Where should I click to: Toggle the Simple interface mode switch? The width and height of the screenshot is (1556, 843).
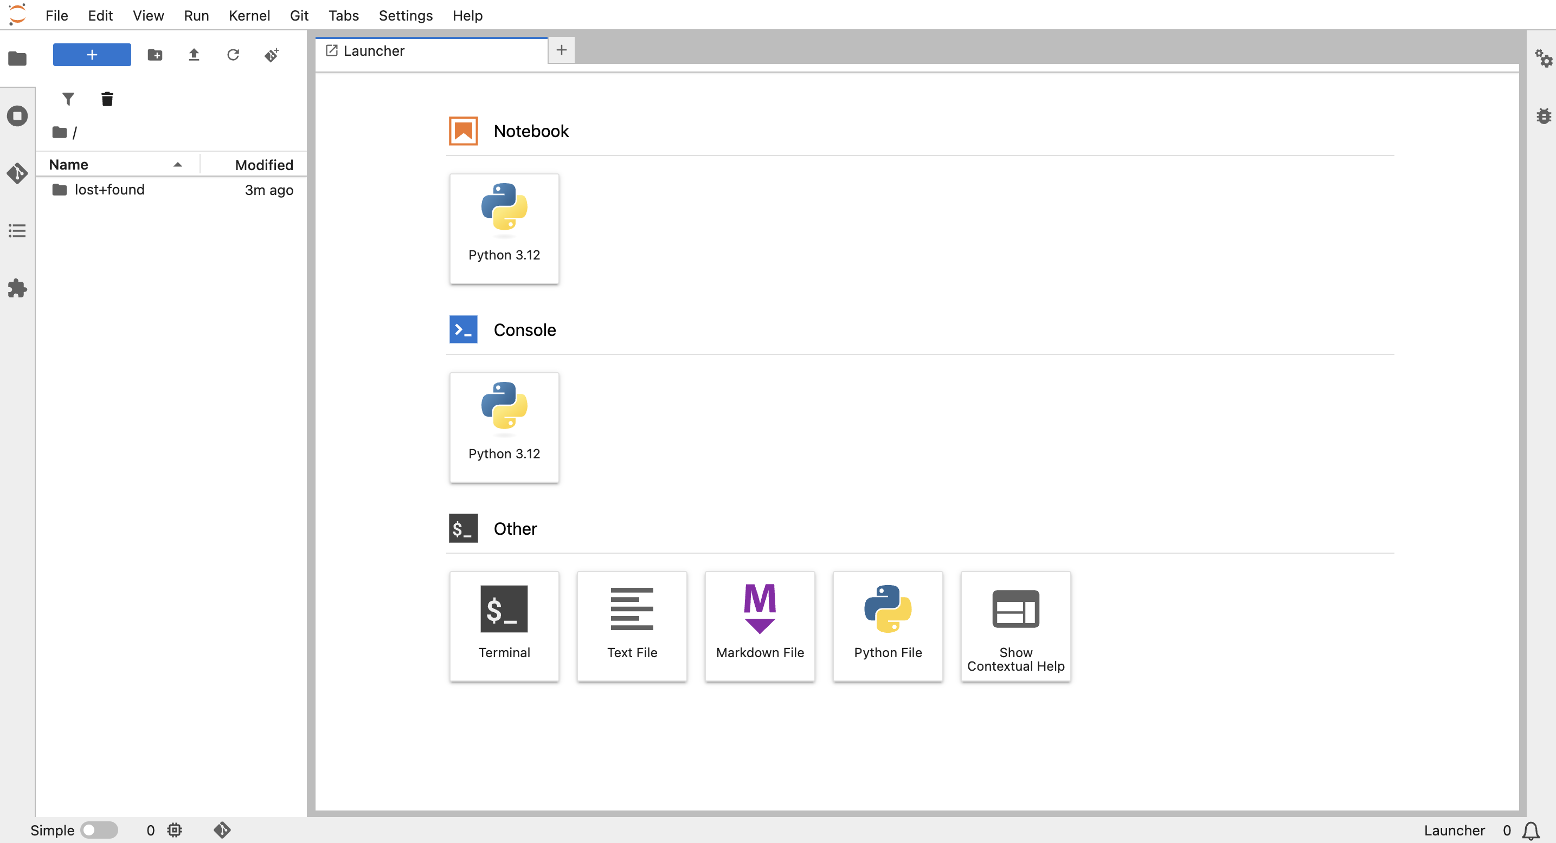point(99,829)
